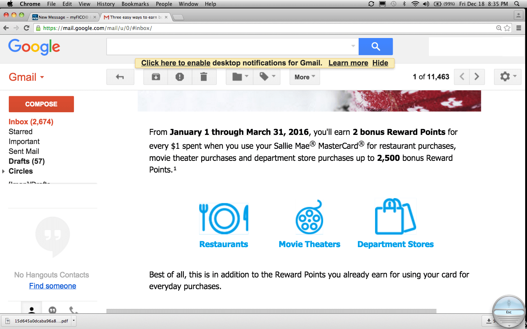The height and width of the screenshot is (329, 527).
Task: Click the browser Back arrow
Action: tap(6, 28)
